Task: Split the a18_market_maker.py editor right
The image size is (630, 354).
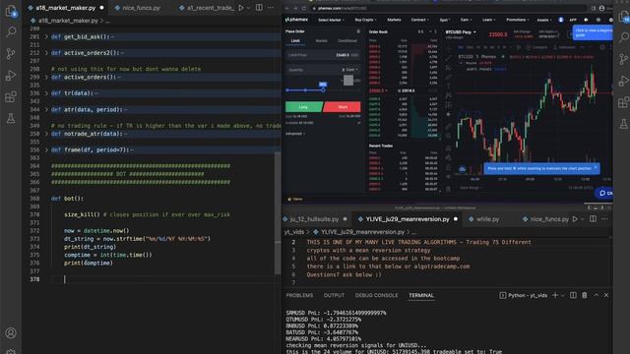Action: (x=259, y=8)
